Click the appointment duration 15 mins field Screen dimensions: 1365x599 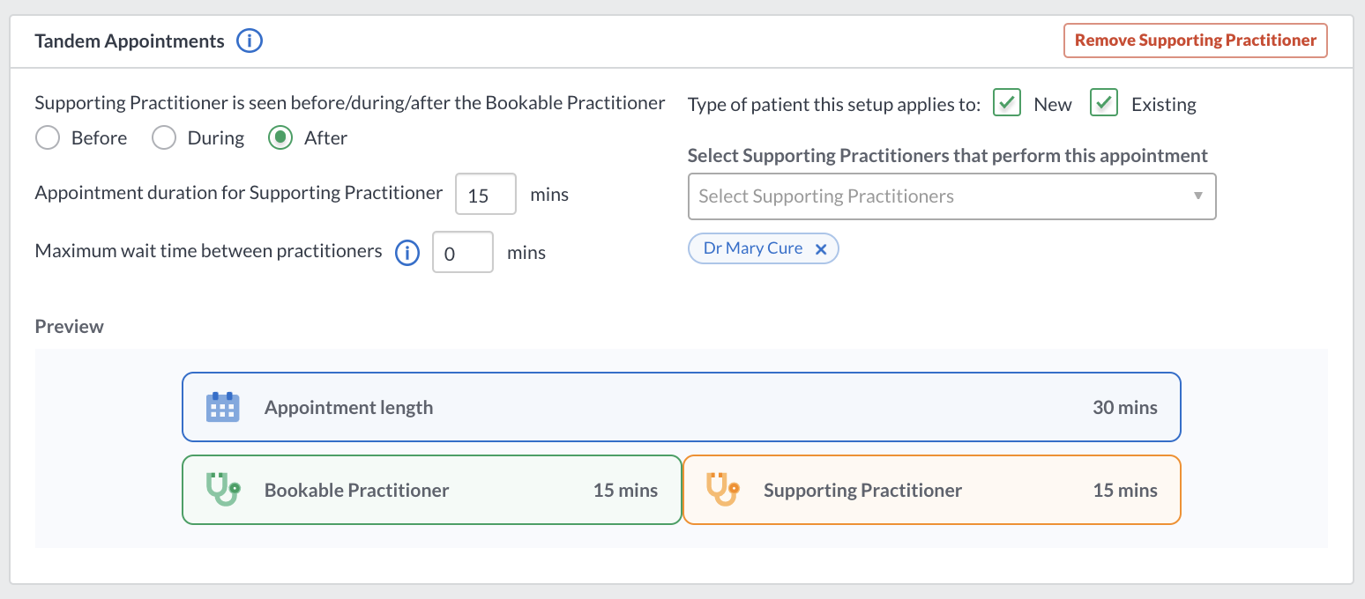click(486, 194)
